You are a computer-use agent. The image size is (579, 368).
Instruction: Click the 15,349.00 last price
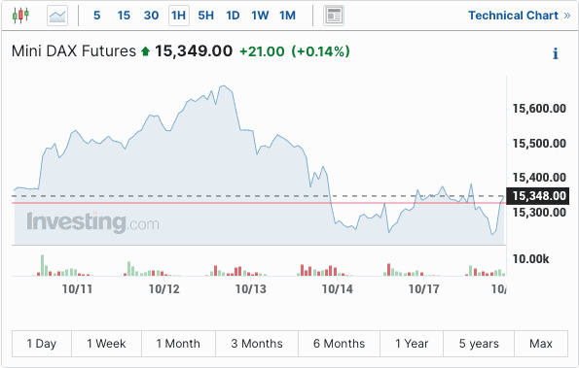click(194, 51)
